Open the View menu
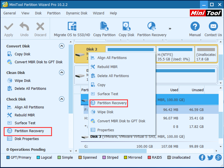 coord(25,13)
